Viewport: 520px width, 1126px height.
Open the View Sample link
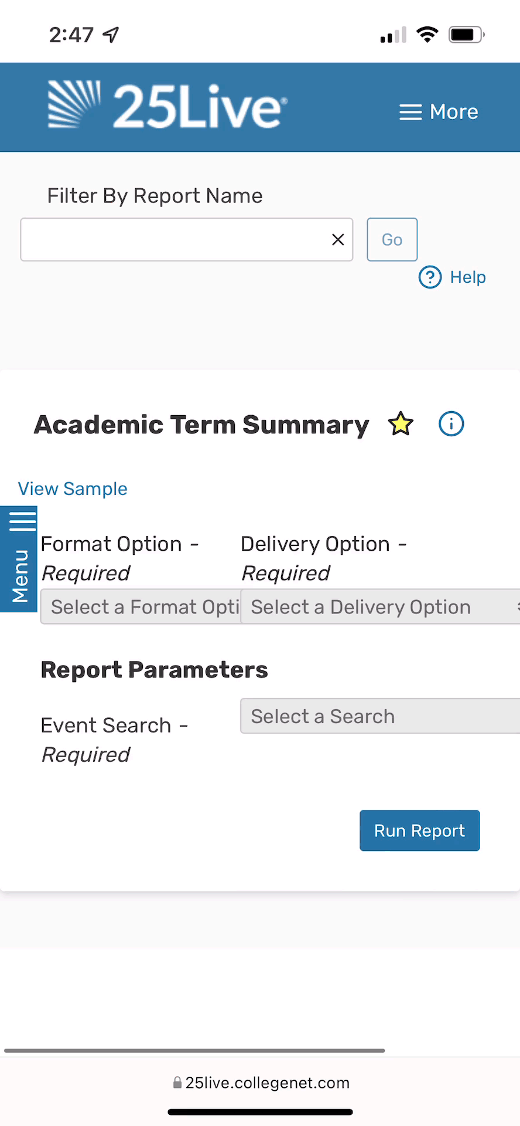tap(73, 489)
